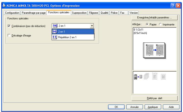Click the '8 1/2x11' paper size text
This screenshot has height=112, width=183.
tap(139, 30)
